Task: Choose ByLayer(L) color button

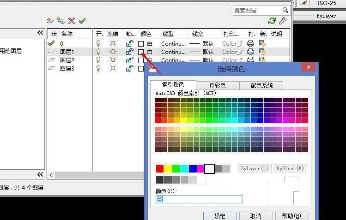Action: coord(255,168)
